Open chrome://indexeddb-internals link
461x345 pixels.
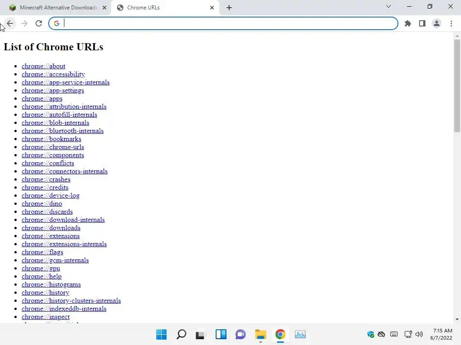(x=64, y=309)
